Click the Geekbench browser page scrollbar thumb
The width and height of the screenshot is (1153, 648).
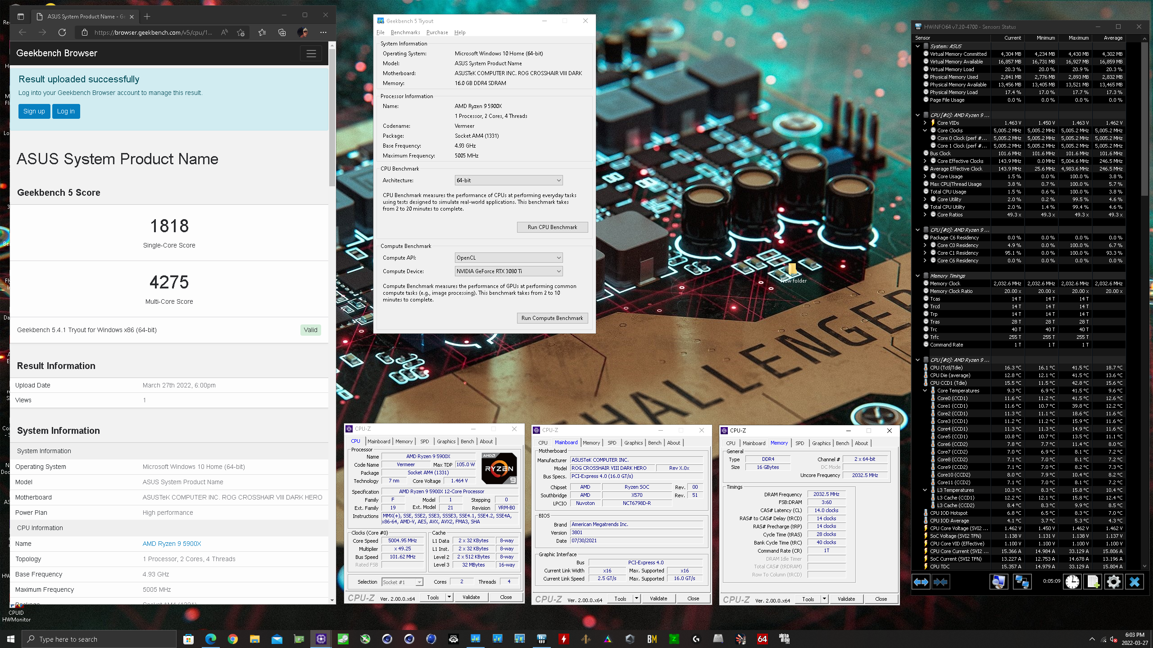[x=332, y=117]
